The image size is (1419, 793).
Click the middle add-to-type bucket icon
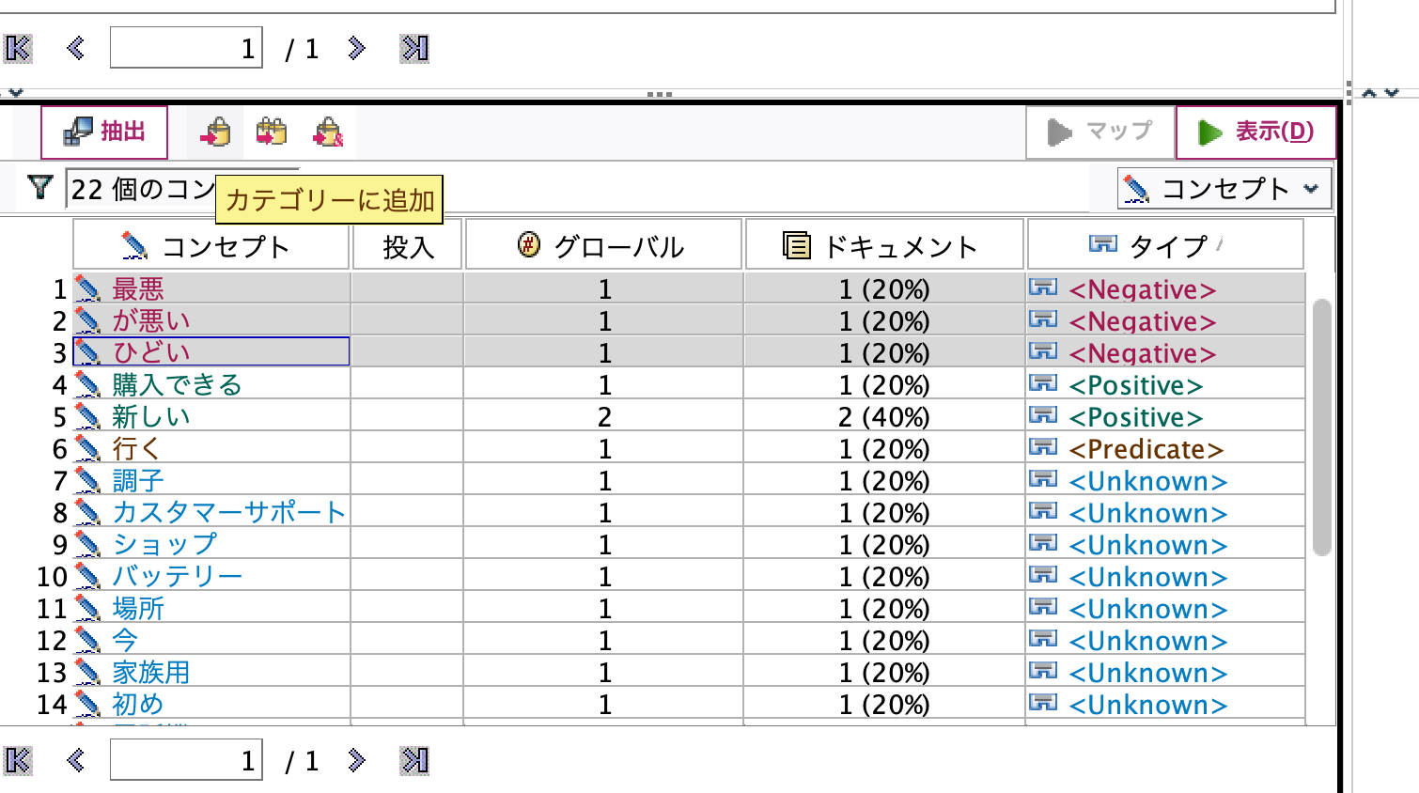click(x=273, y=132)
